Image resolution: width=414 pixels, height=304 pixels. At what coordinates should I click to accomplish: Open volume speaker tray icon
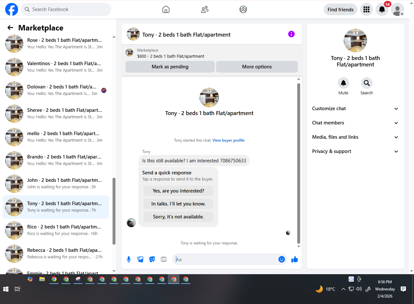click(359, 289)
